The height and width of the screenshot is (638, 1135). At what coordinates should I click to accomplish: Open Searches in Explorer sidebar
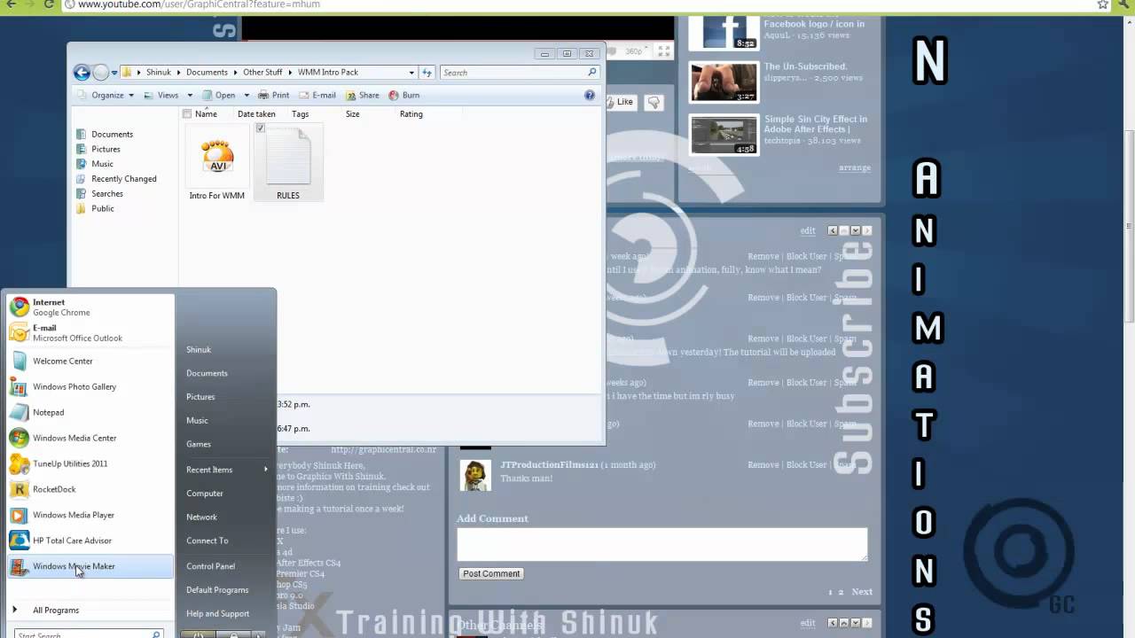107,194
